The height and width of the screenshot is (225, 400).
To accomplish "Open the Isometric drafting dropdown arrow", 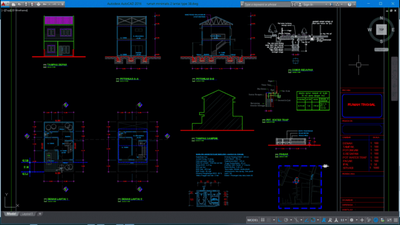I will (x=301, y=220).
